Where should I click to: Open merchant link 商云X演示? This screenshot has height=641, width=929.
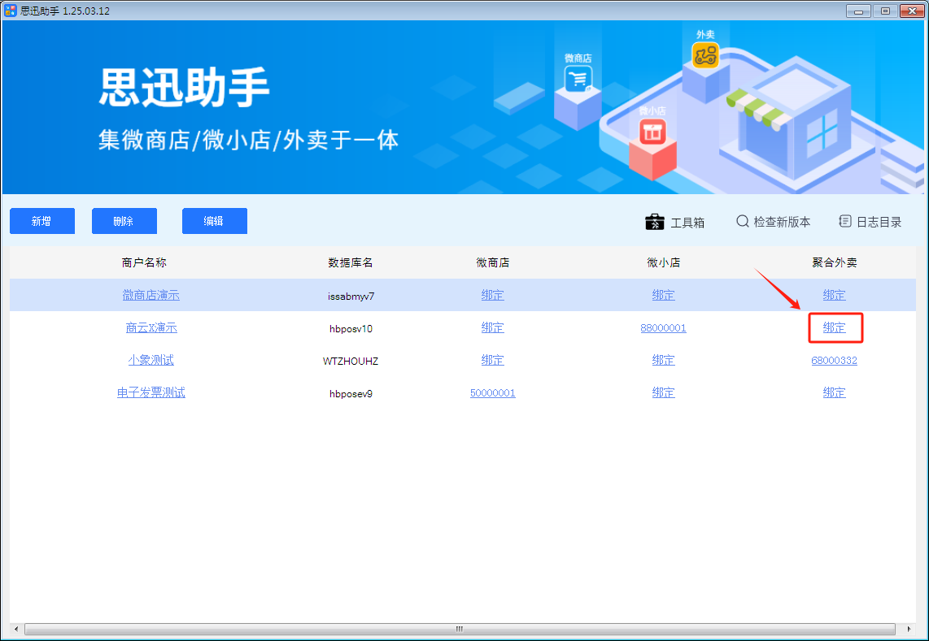[x=151, y=327]
